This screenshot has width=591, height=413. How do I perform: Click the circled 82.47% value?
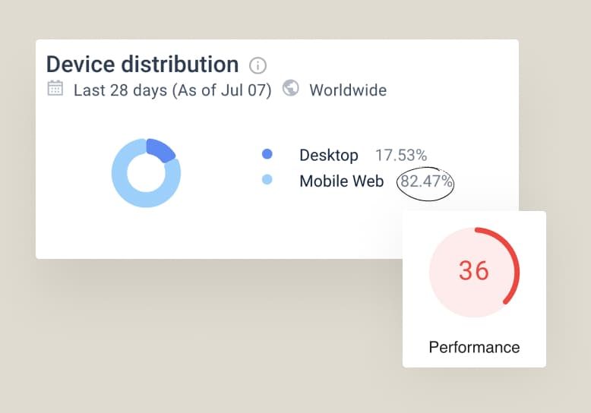coord(426,181)
